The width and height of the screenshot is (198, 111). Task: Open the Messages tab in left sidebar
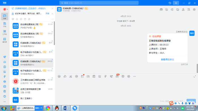click(5, 16)
